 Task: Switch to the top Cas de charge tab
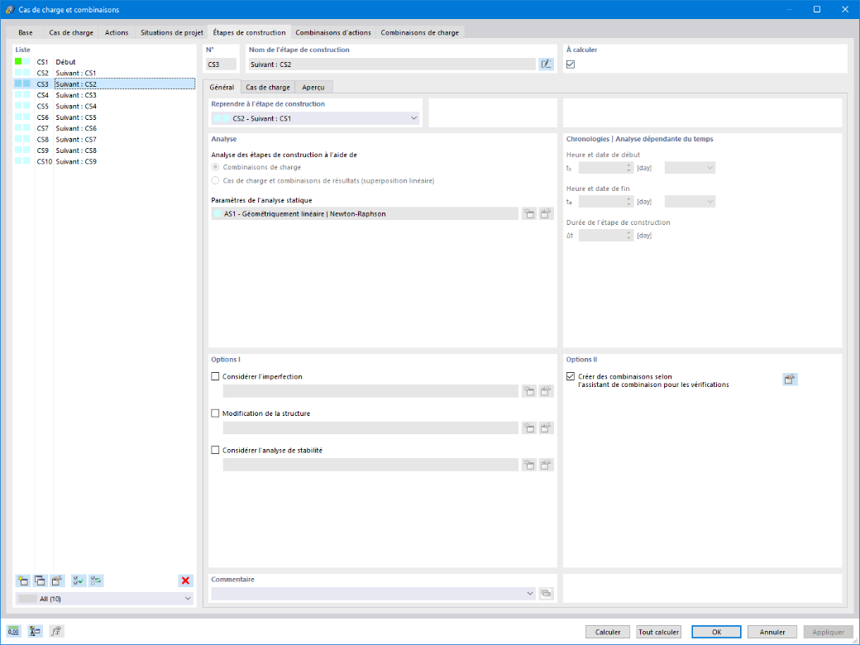pos(71,33)
